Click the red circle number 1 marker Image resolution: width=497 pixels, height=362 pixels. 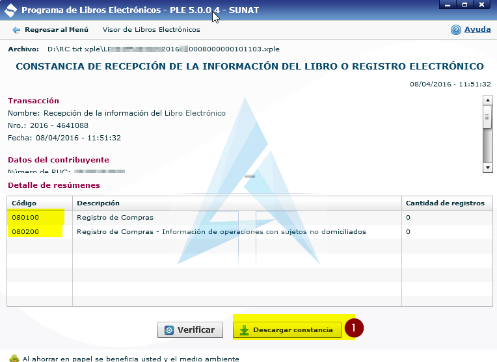click(x=354, y=329)
